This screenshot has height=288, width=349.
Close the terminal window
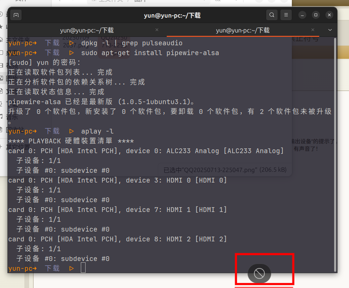(329, 15)
